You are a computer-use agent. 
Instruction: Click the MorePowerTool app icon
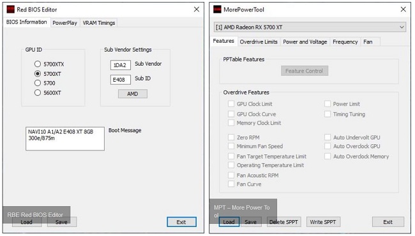(x=217, y=10)
